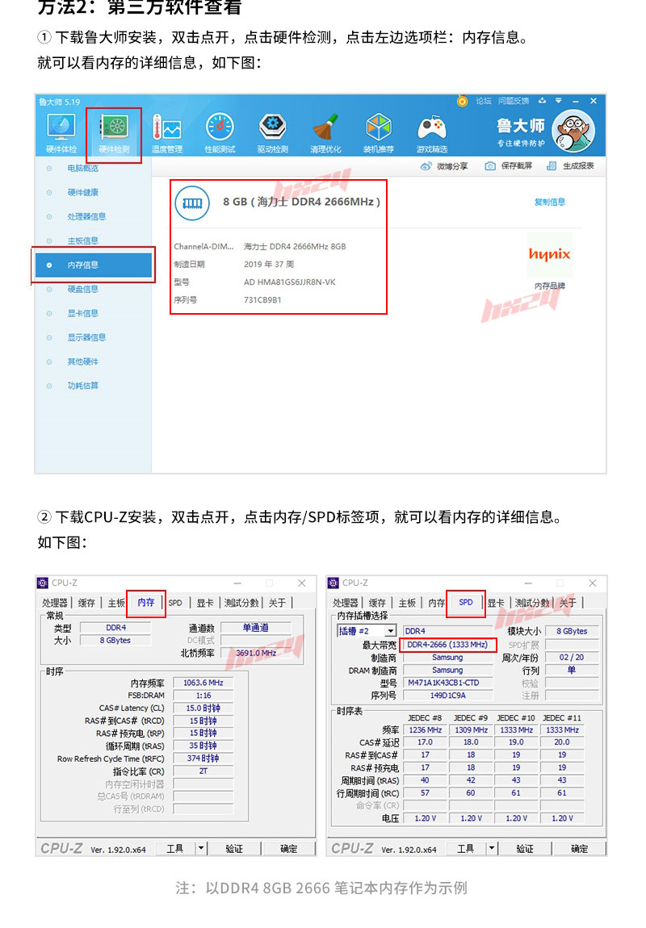Click the 复制信息 link

[549, 202]
